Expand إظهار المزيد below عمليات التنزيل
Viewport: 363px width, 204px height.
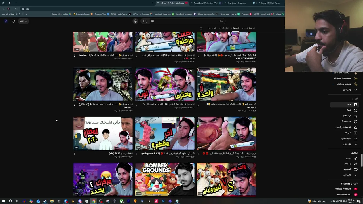[349, 144]
